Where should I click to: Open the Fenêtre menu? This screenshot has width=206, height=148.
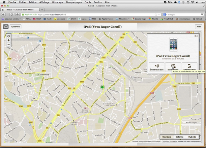[x=98, y=2]
